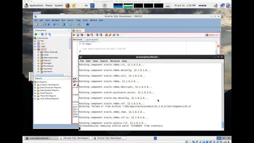
Task: Click the green Run icon in SQL Developer main toolbar
Action: coord(64,24)
